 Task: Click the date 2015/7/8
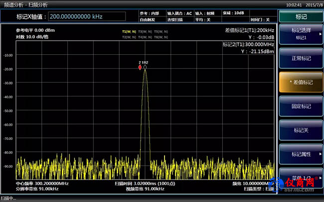point(314,5)
